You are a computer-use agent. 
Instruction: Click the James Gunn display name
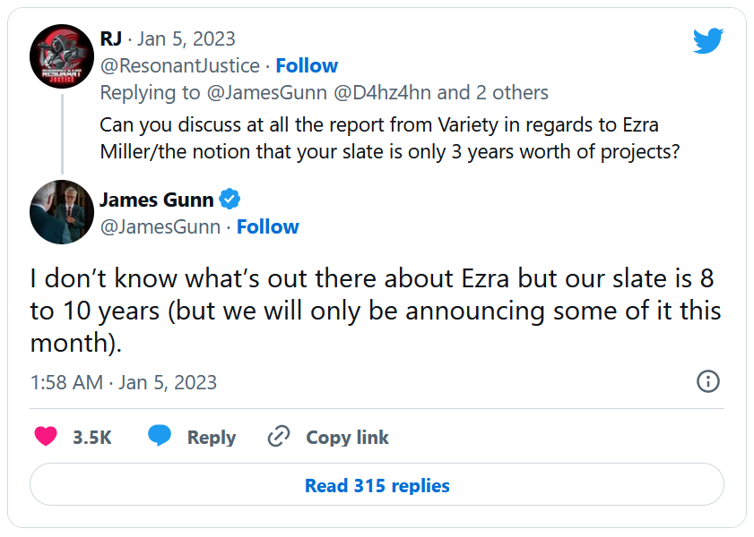point(156,200)
